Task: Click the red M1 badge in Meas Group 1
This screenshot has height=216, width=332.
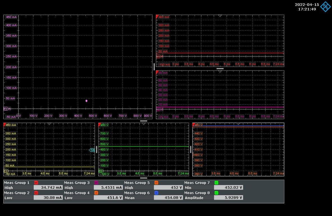Action: tap(36, 183)
